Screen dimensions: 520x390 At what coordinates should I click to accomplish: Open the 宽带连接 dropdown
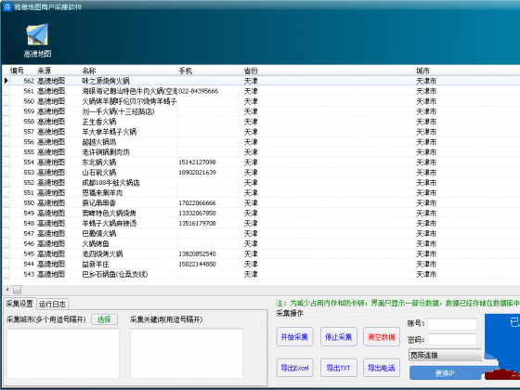(x=446, y=355)
